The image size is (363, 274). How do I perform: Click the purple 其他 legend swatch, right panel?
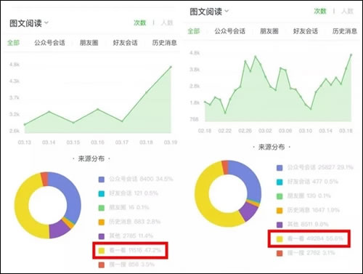click(x=280, y=225)
